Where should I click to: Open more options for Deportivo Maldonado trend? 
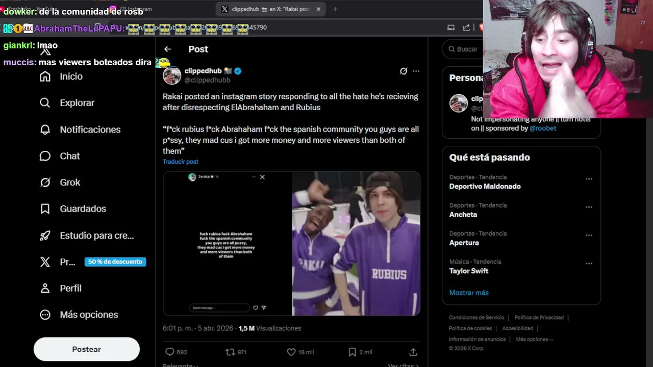[589, 179]
